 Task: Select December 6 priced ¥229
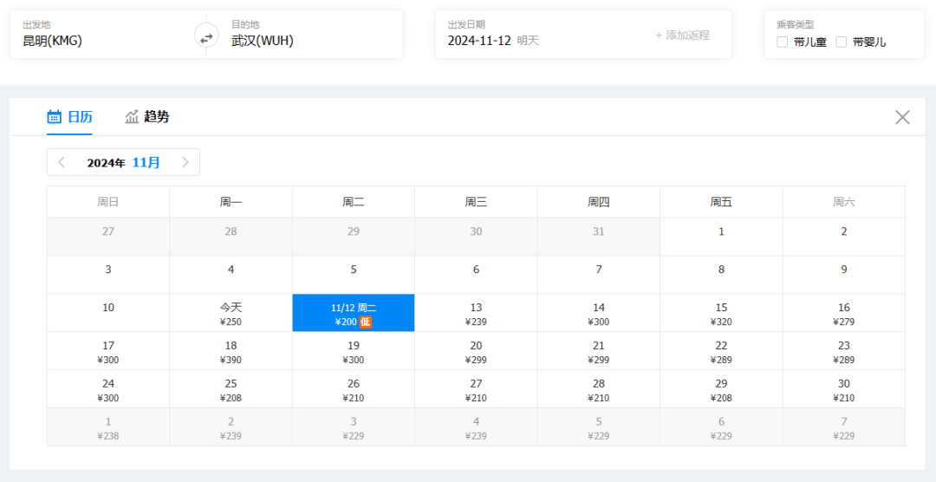(721, 427)
